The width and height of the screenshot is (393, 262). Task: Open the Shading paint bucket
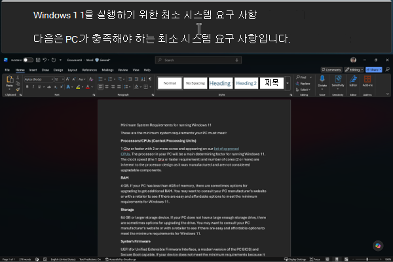[136, 87]
